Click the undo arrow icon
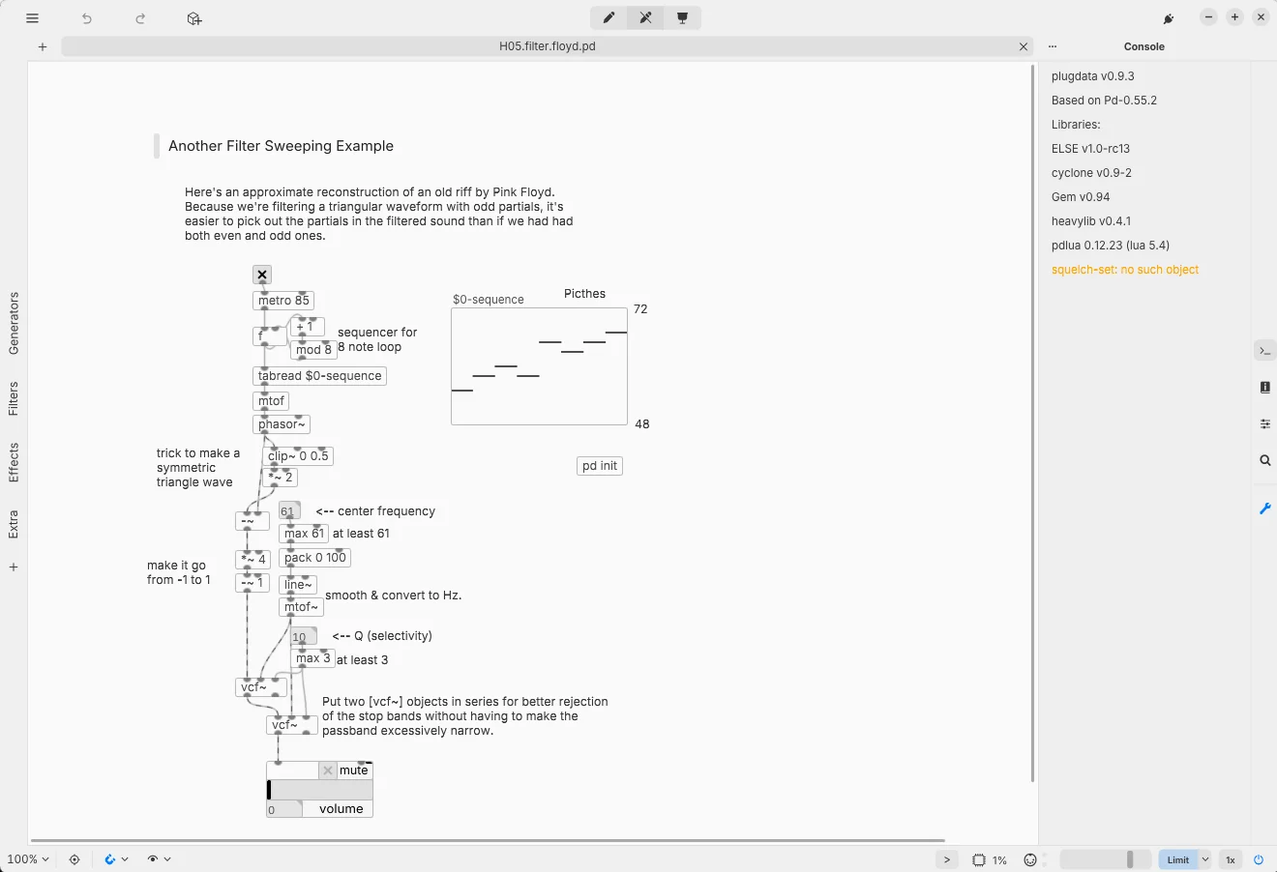This screenshot has width=1277, height=872. coord(87,18)
